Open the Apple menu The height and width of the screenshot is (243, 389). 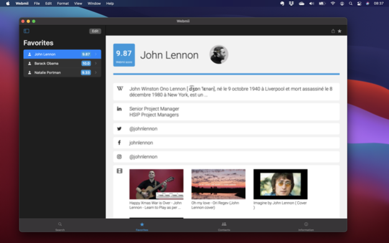(x=7, y=4)
